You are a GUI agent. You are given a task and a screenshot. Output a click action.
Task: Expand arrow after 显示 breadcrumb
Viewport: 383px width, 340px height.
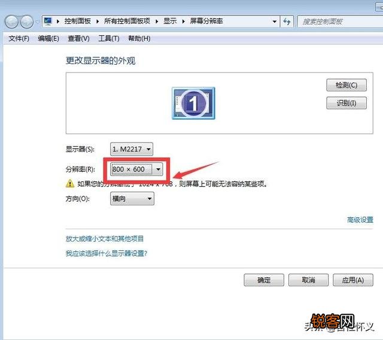(184, 22)
